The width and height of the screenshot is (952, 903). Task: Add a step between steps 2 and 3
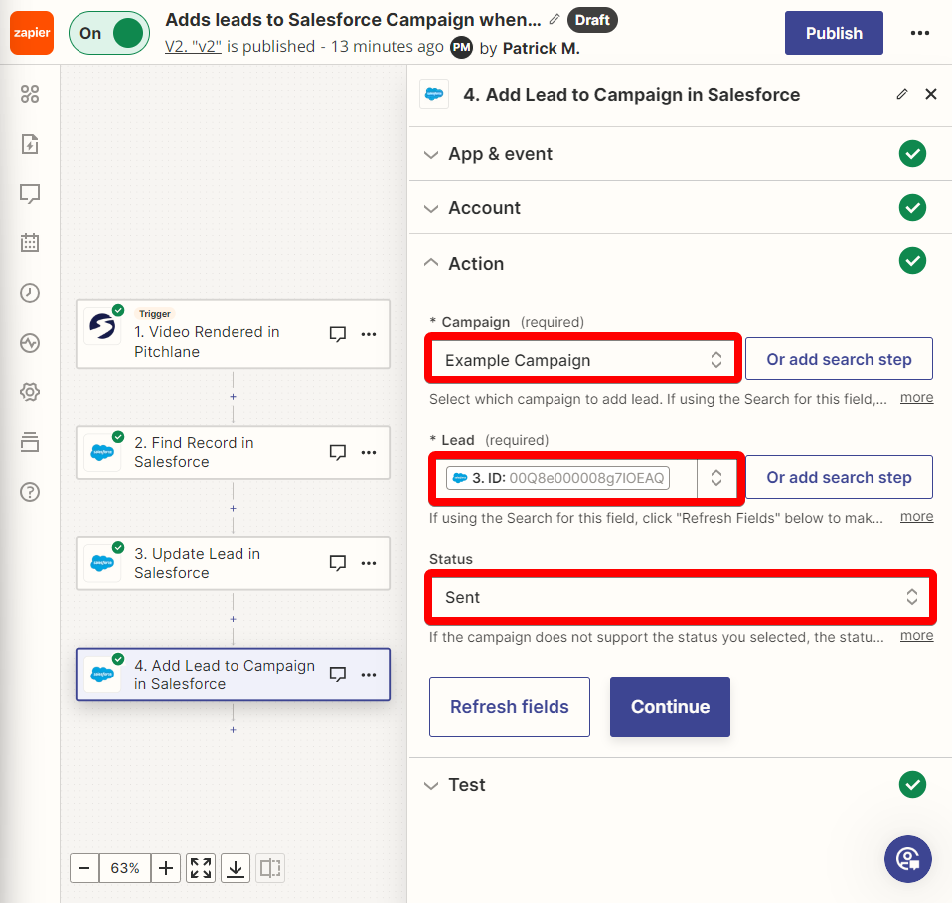tap(233, 508)
